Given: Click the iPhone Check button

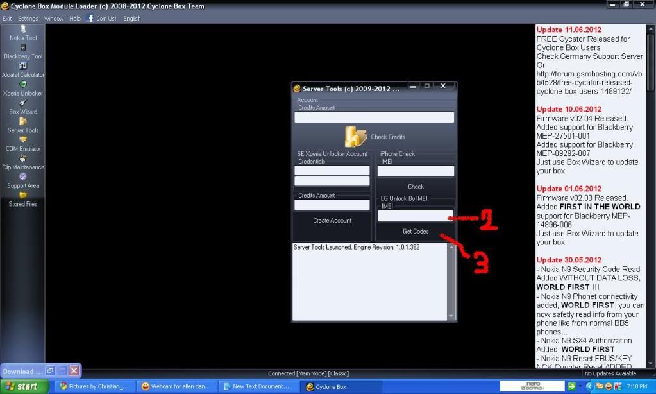Looking at the screenshot, I should (416, 186).
